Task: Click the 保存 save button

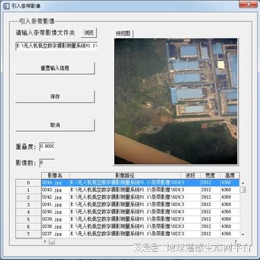Action: (55, 96)
